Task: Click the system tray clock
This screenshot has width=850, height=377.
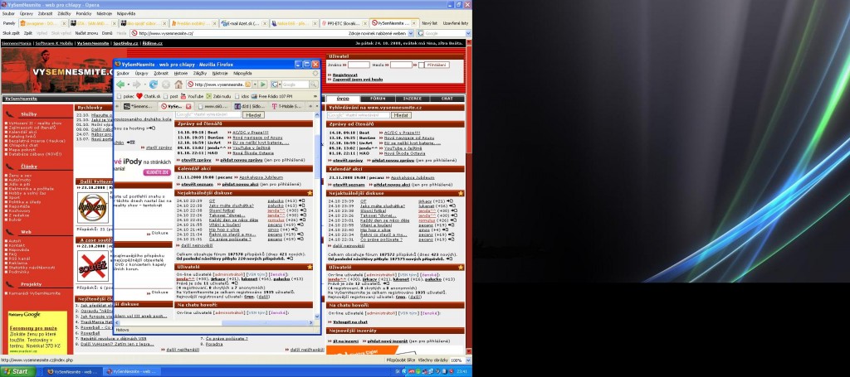Action: (463, 371)
